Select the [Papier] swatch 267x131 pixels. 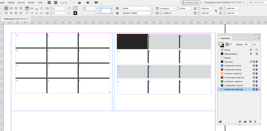239,58
